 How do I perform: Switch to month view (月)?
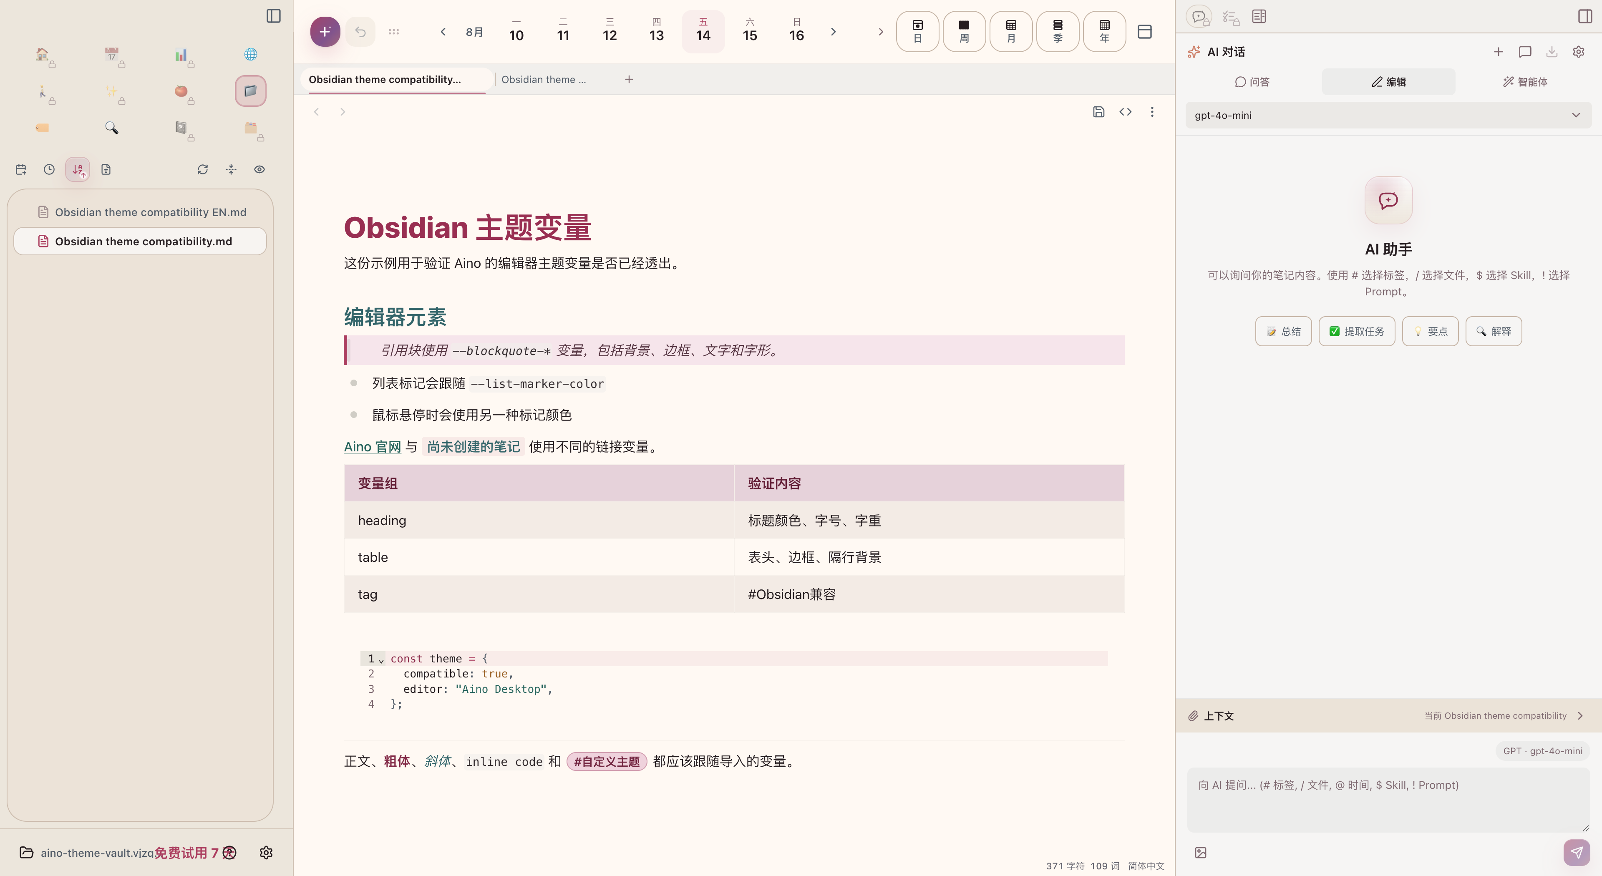pos(1011,32)
